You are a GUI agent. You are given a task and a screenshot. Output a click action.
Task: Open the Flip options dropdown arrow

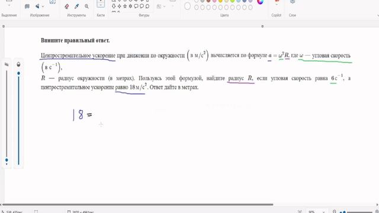click(x=43, y=7)
